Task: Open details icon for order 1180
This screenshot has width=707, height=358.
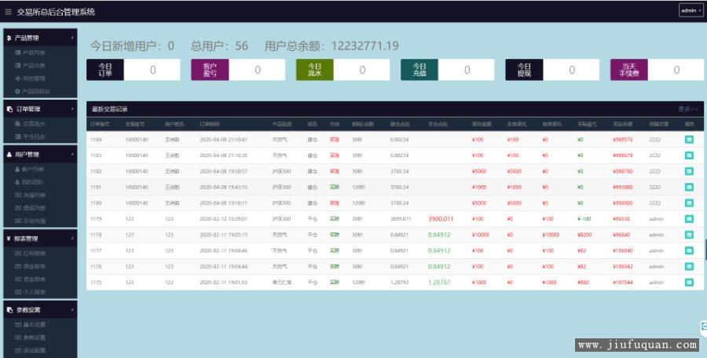Action: 689,203
